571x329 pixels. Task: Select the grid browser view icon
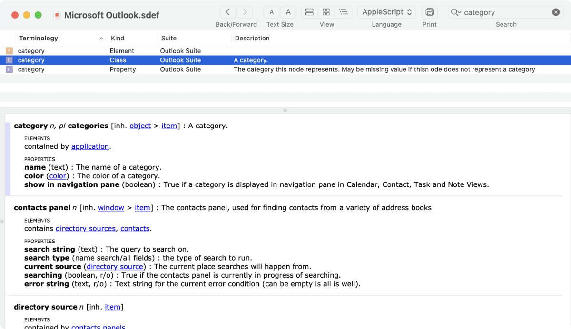(326, 11)
